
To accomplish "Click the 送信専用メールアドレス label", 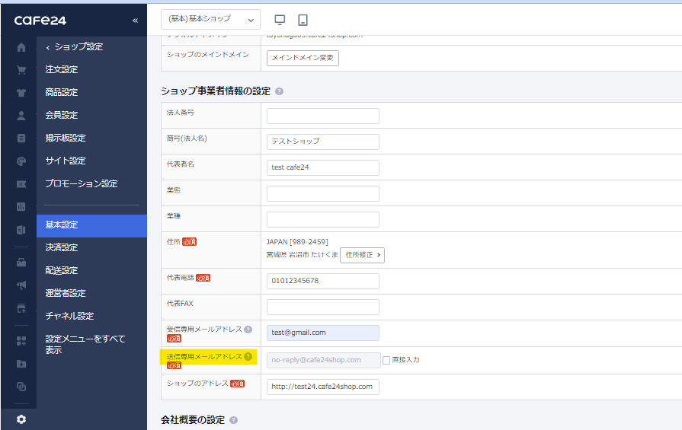I will pyautogui.click(x=204, y=357).
